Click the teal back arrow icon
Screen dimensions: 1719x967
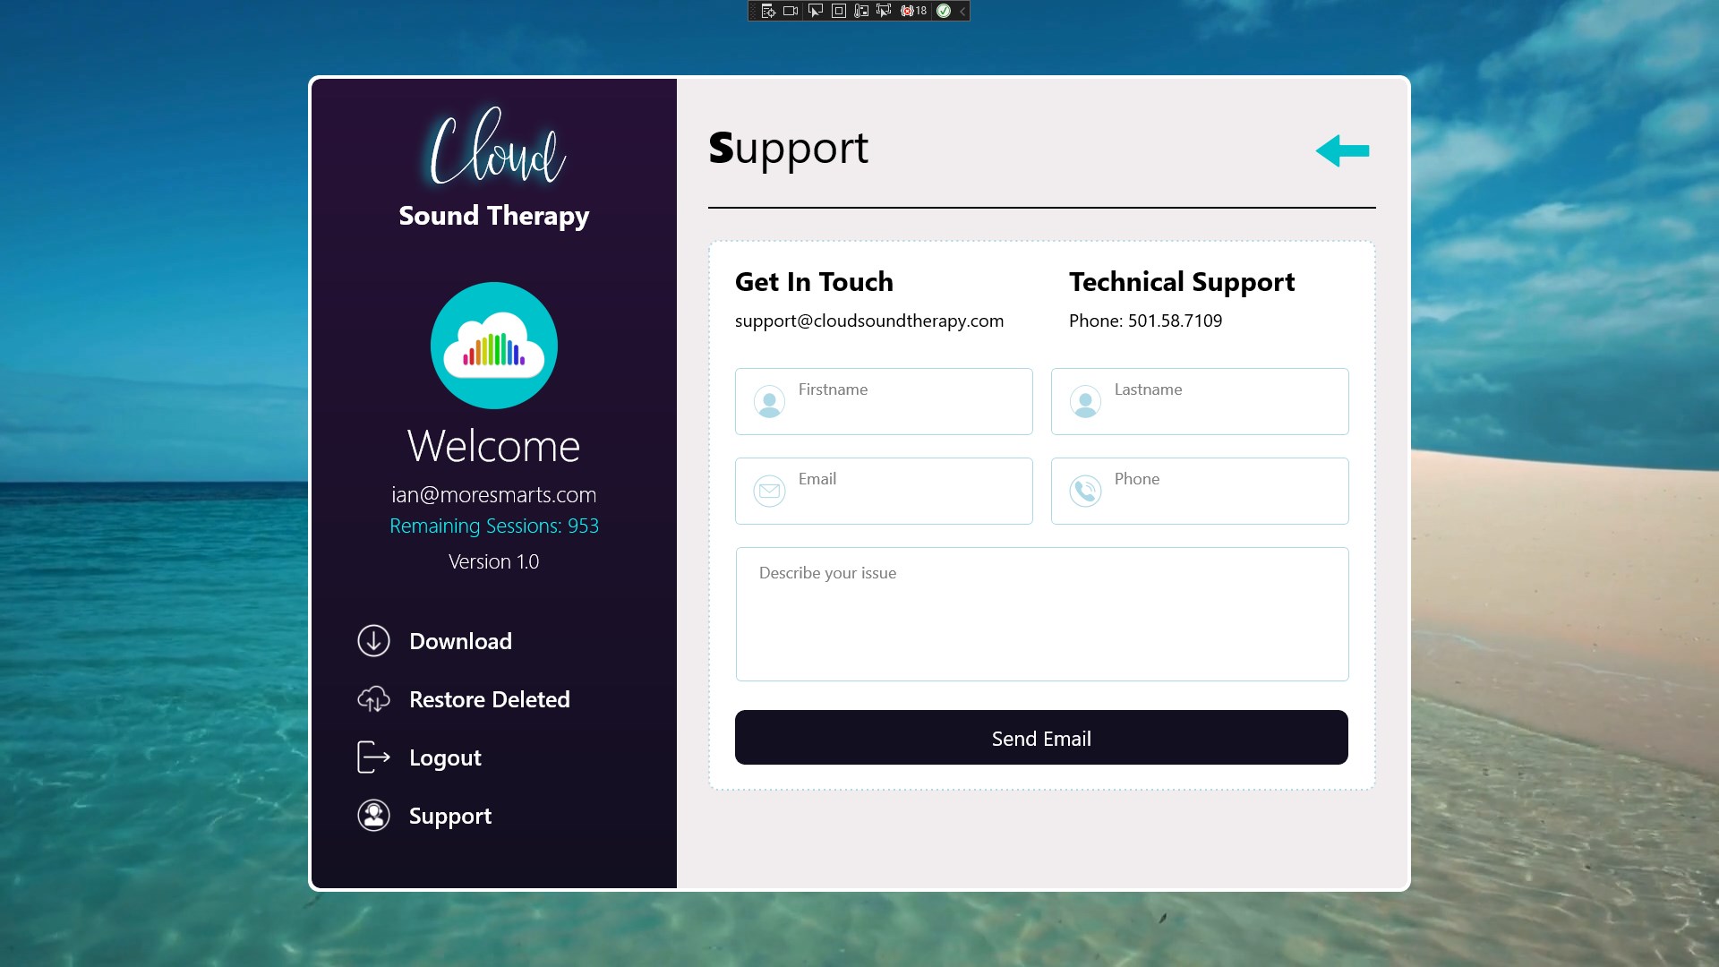click(1342, 150)
